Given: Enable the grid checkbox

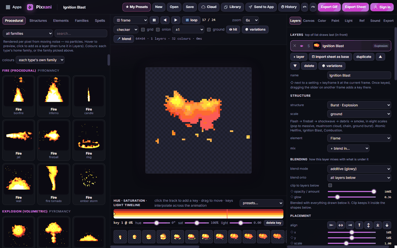Looking at the screenshot, I should (143, 29).
